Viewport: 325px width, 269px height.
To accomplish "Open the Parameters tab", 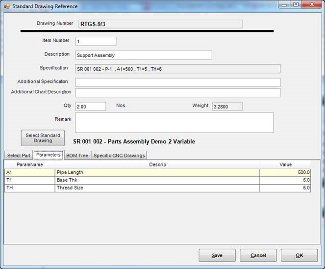I will click(x=48, y=155).
